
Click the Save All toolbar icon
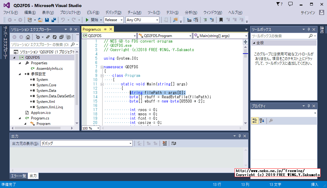click(x=53, y=20)
